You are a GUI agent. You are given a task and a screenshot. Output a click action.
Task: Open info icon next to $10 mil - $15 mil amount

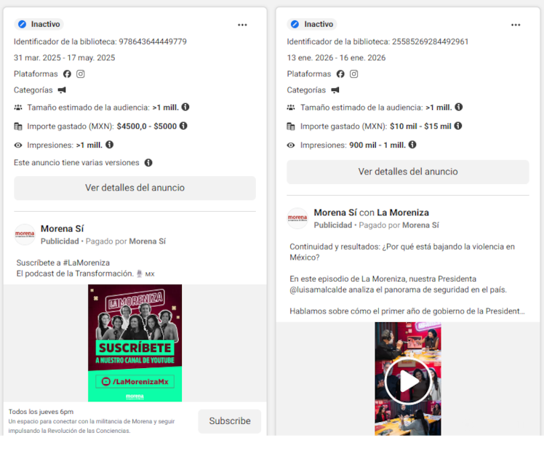click(458, 126)
